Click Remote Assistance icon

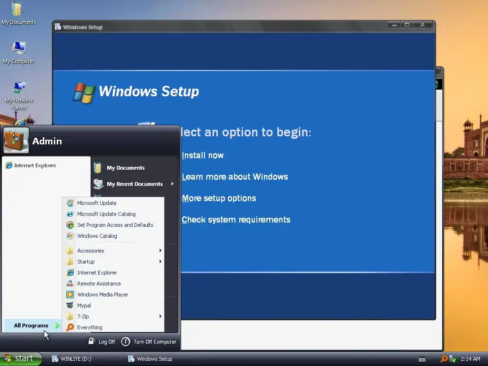[70, 284]
